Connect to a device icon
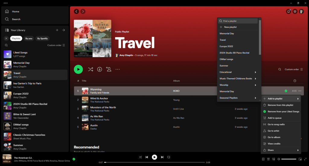Viewport: 309px width, 166px height. click(273, 159)
